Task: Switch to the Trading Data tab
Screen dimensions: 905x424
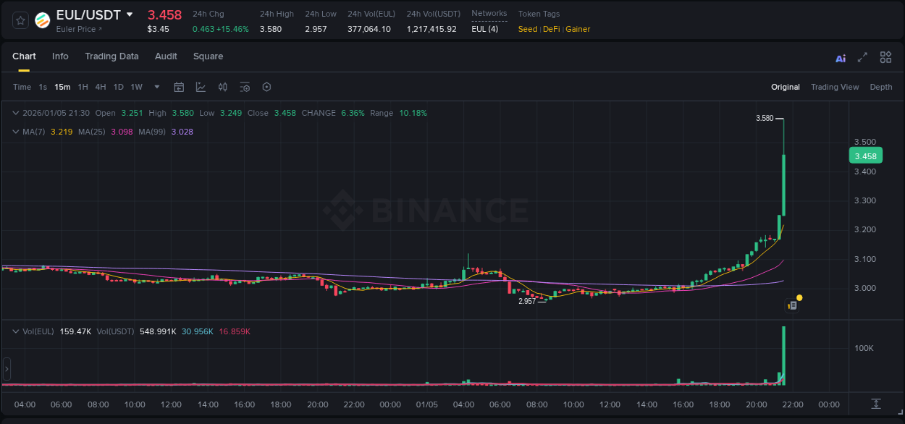Action: pos(111,56)
